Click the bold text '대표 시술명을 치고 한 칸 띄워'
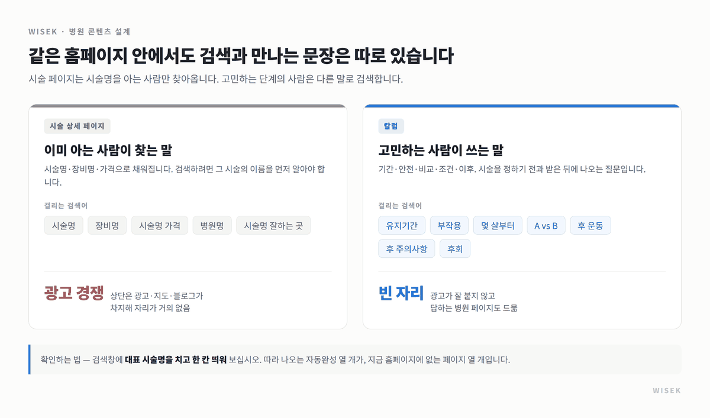The height and width of the screenshot is (418, 710). click(x=176, y=359)
